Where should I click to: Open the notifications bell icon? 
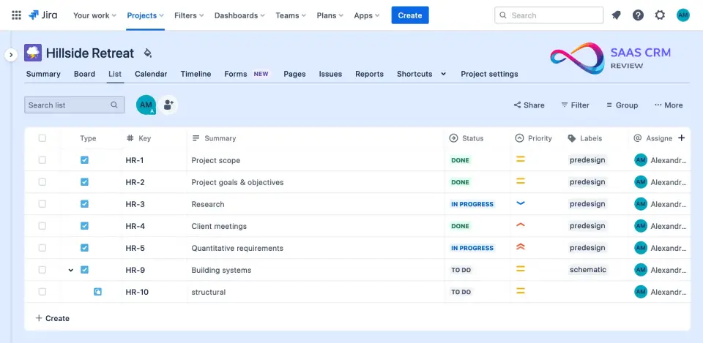[x=617, y=15]
